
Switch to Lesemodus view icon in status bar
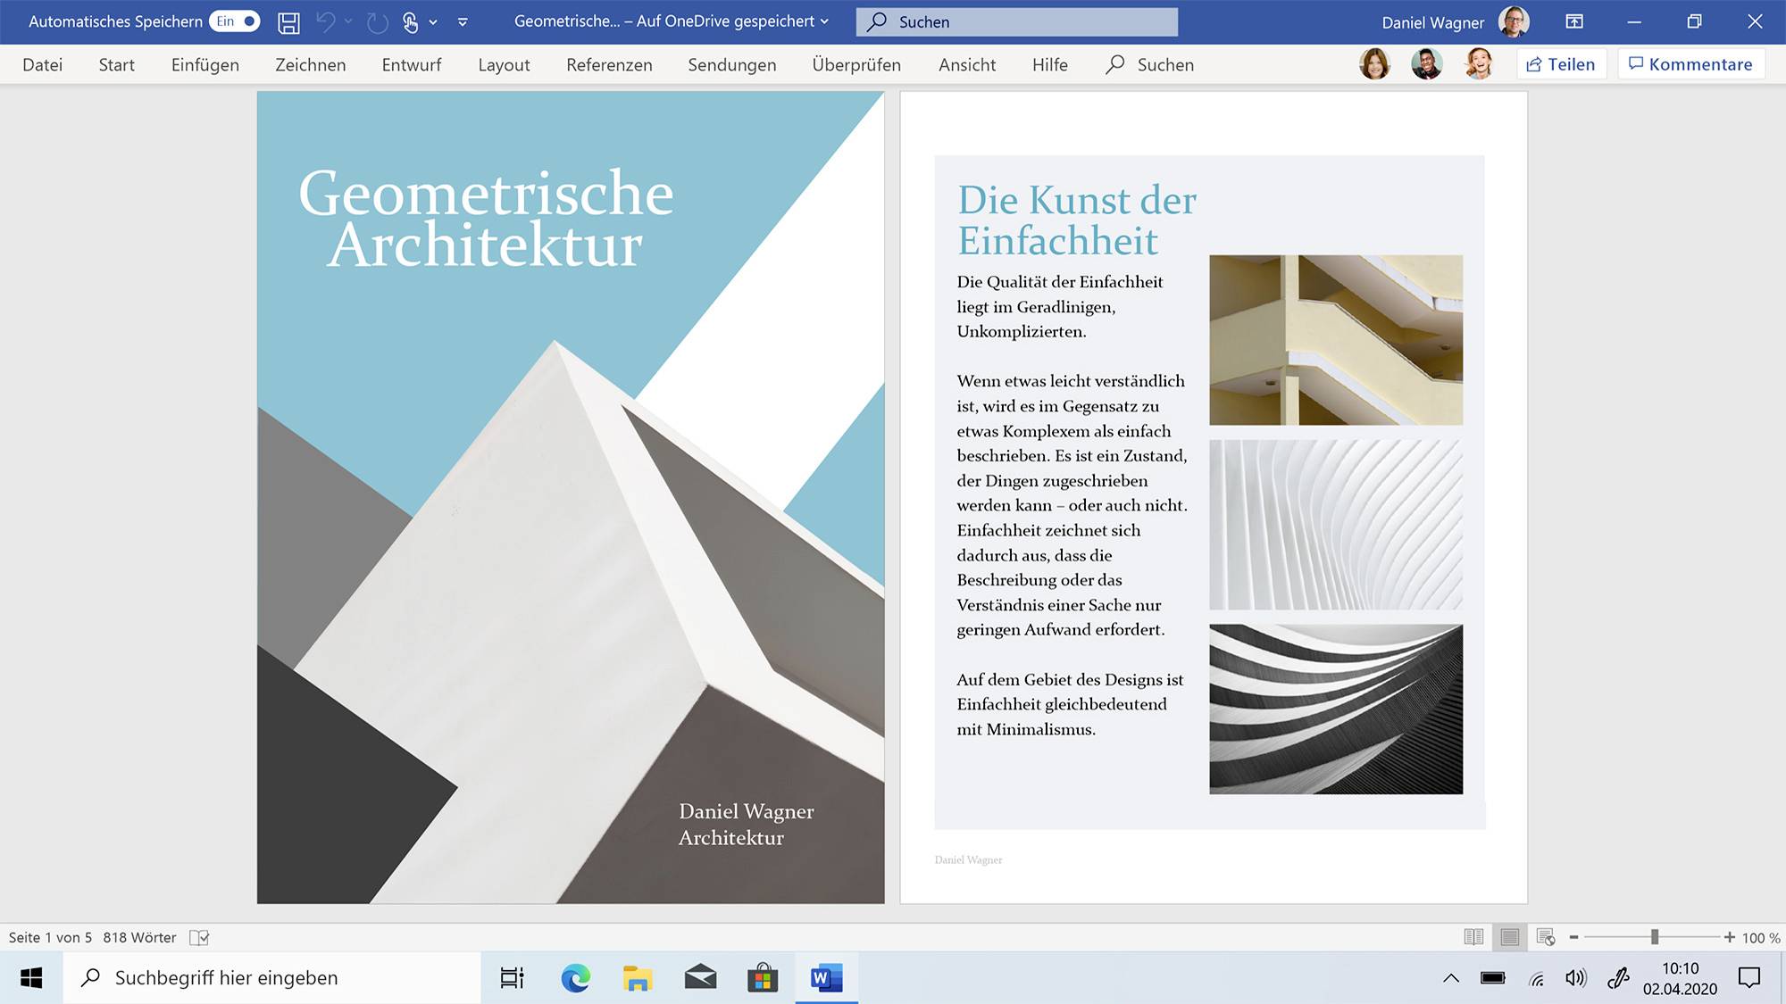[1473, 937]
